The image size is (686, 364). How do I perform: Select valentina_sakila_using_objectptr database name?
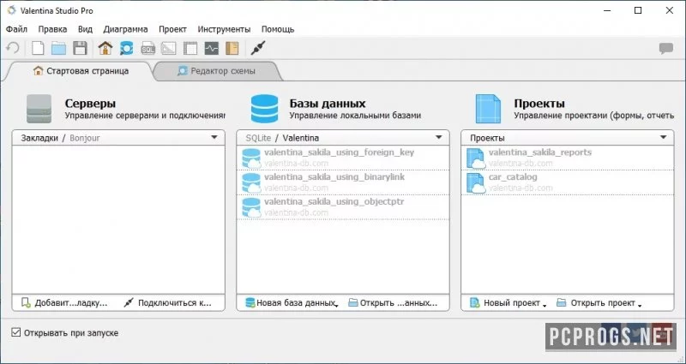pyautogui.click(x=334, y=201)
